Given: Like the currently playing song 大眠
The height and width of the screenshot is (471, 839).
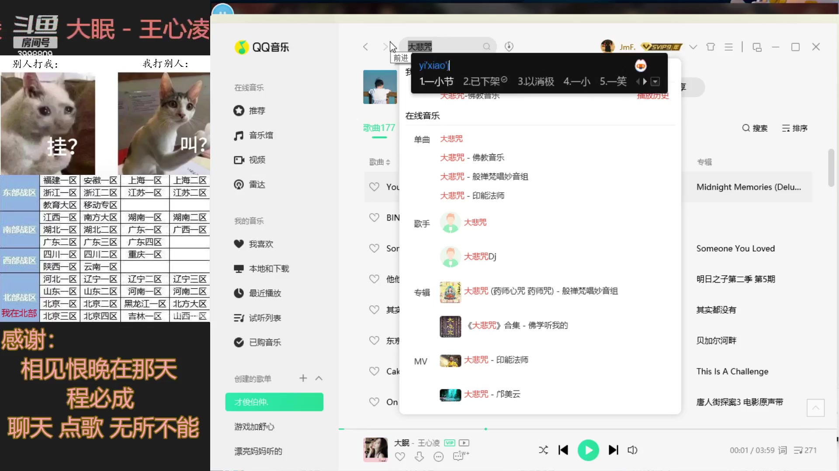Looking at the screenshot, I should click(400, 457).
